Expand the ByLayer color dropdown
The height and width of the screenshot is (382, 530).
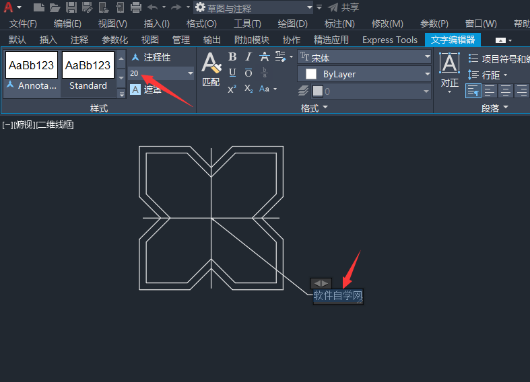click(364, 74)
